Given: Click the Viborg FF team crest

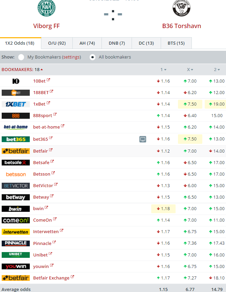Looking at the screenshot, I should click(46, 9).
